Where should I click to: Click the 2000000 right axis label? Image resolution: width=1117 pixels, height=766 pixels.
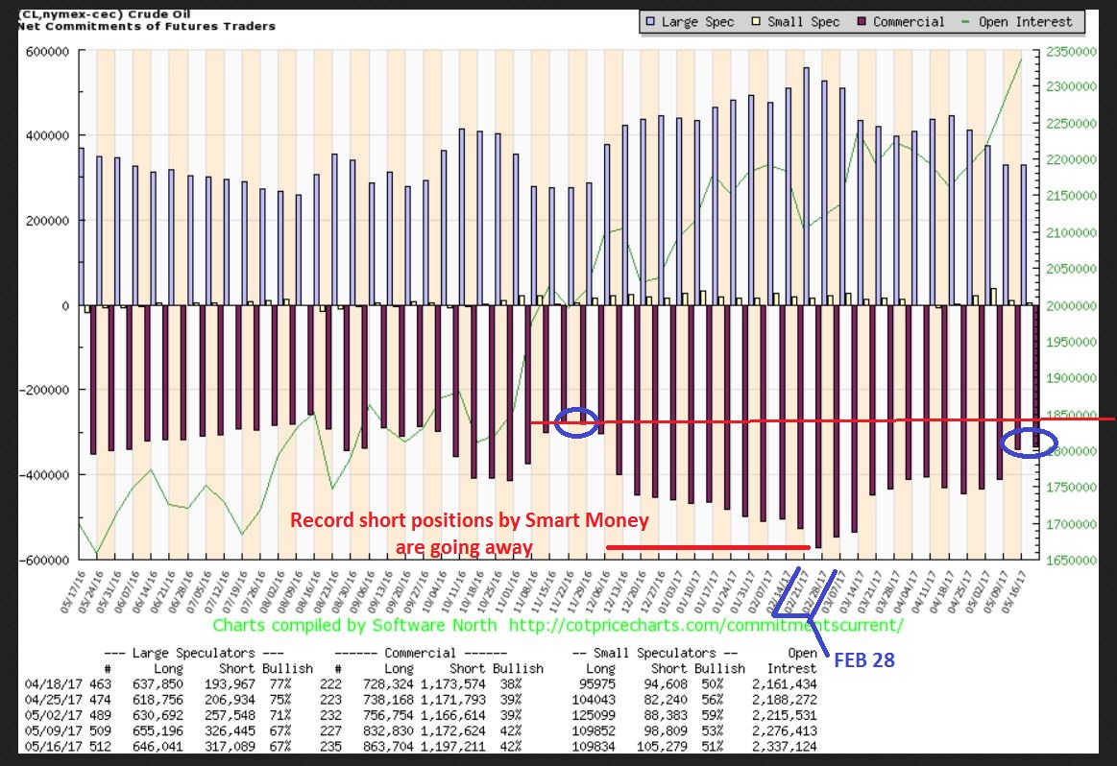tap(1072, 306)
